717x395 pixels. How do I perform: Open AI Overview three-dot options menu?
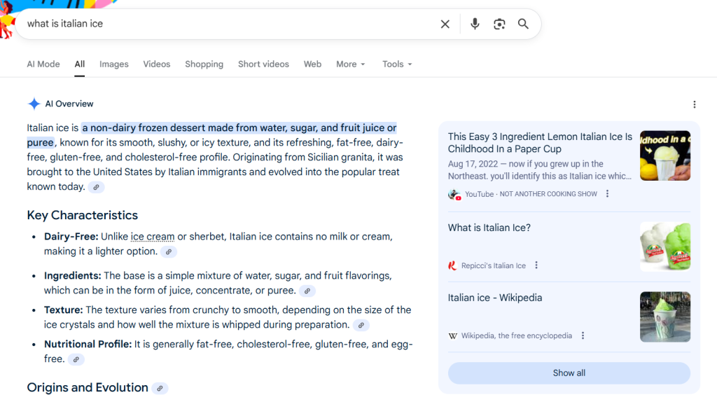(694, 104)
